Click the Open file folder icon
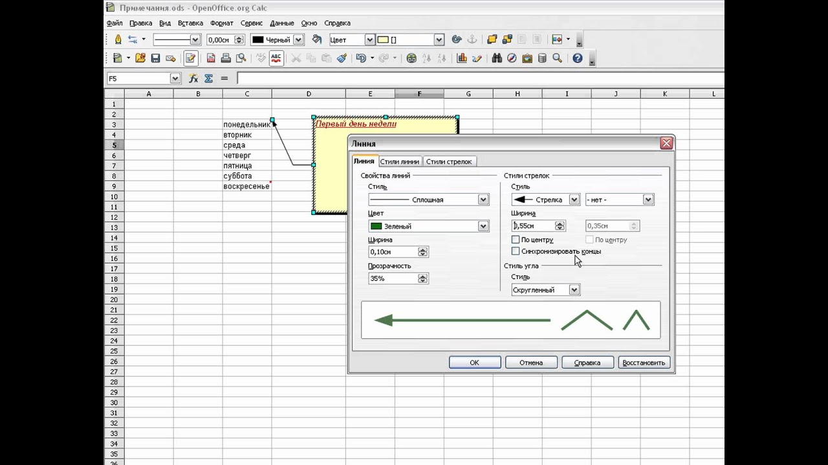Viewport: 828px width, 465px height. [140, 58]
